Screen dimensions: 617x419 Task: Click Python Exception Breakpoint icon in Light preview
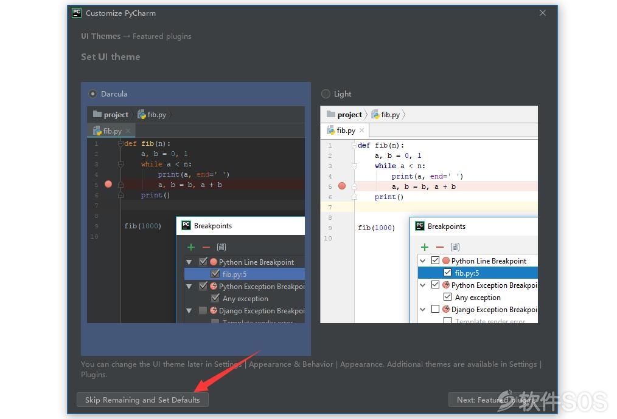446,285
